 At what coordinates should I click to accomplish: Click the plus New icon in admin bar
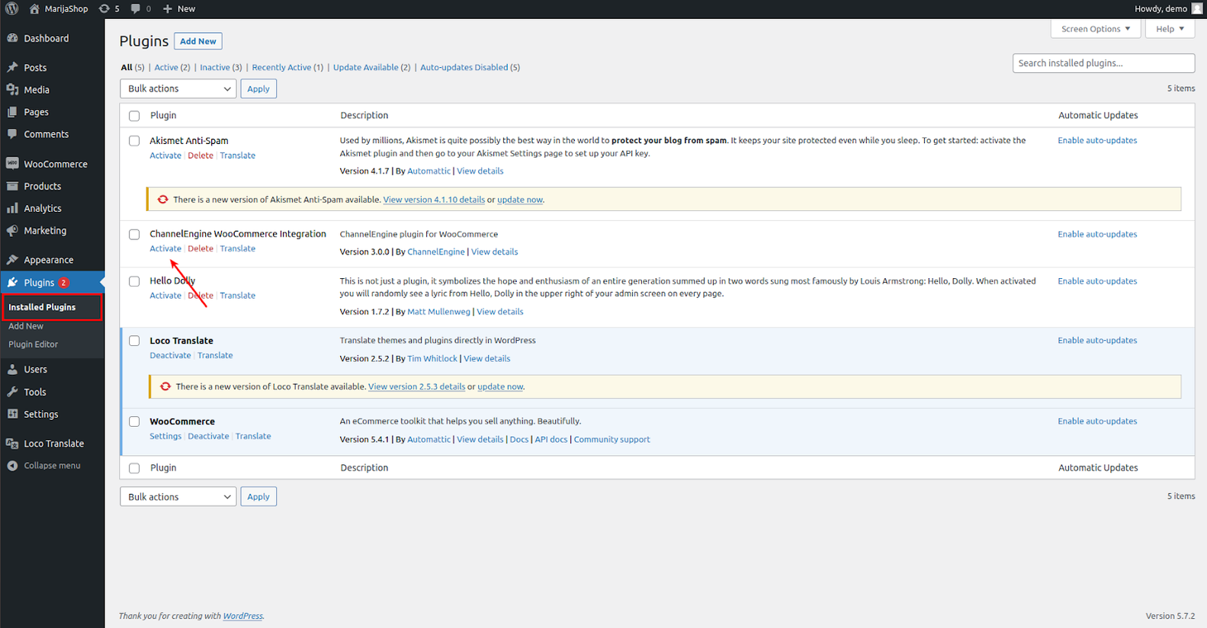[x=168, y=8]
